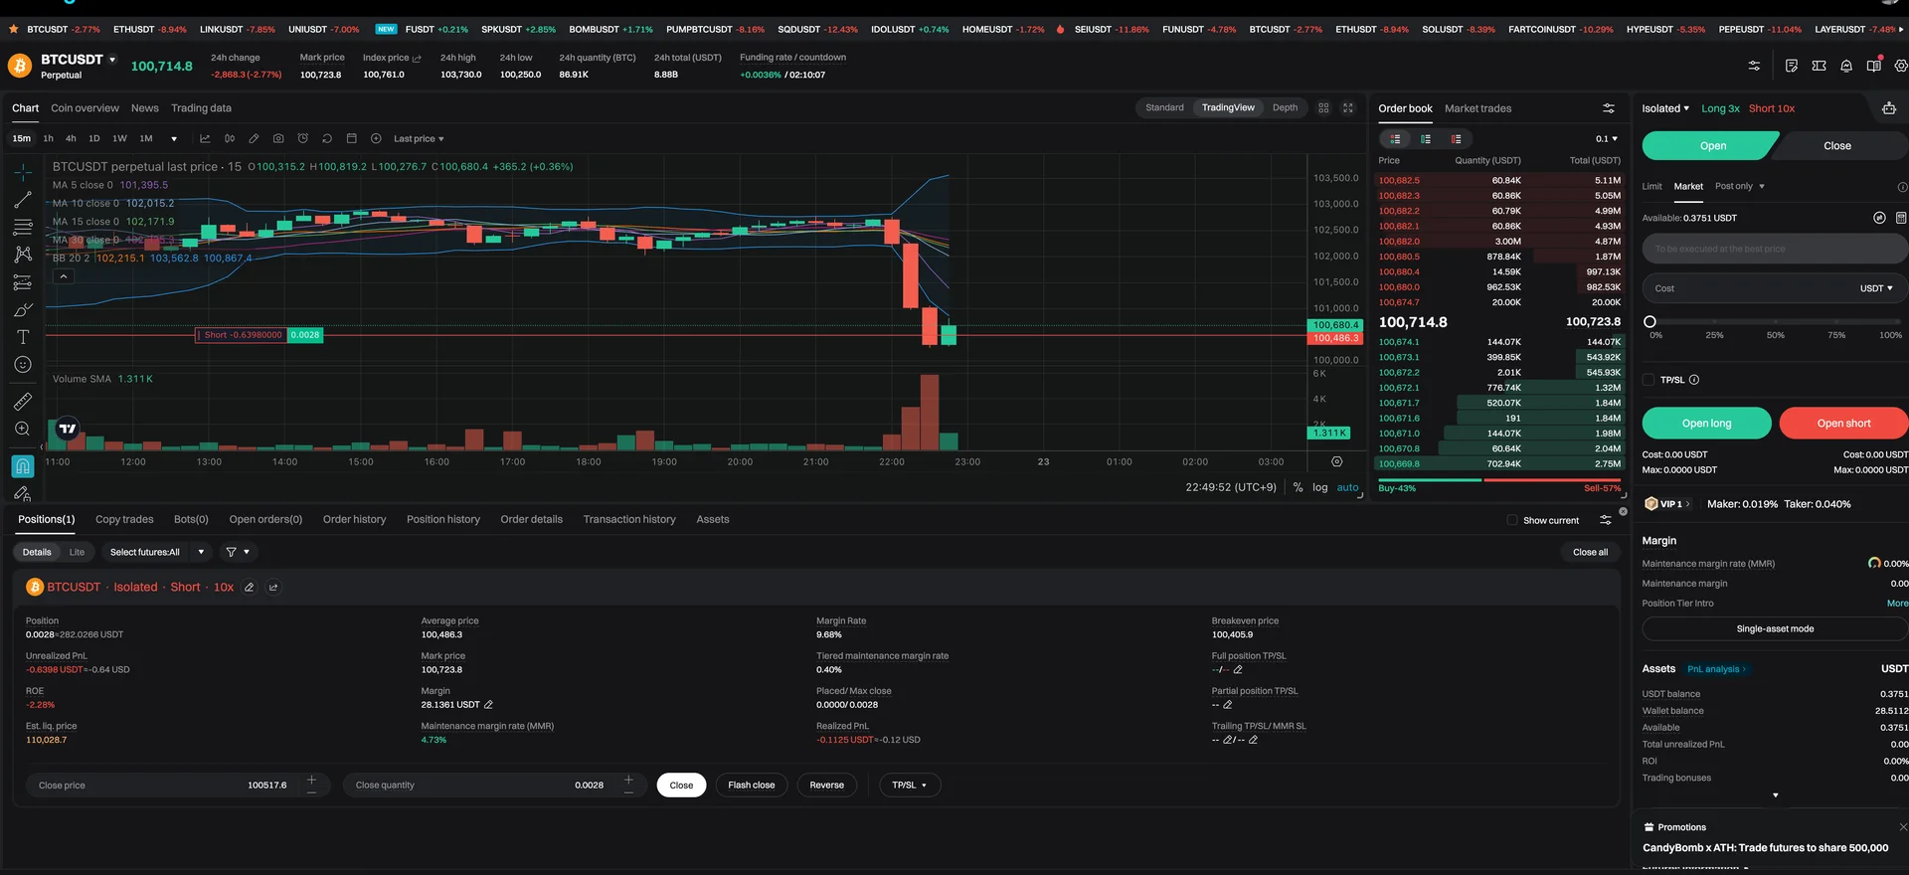Take a chart snapshot with camera icon

point(278,138)
